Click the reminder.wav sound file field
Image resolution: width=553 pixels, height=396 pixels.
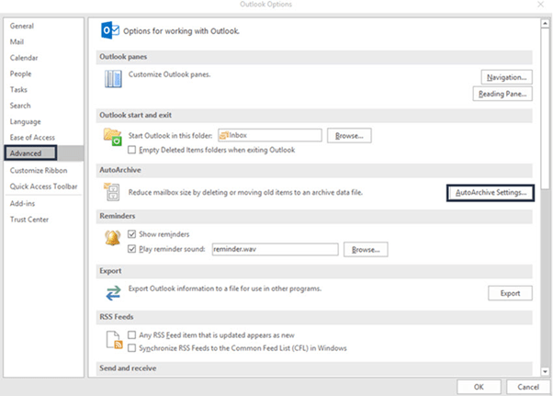[274, 249]
